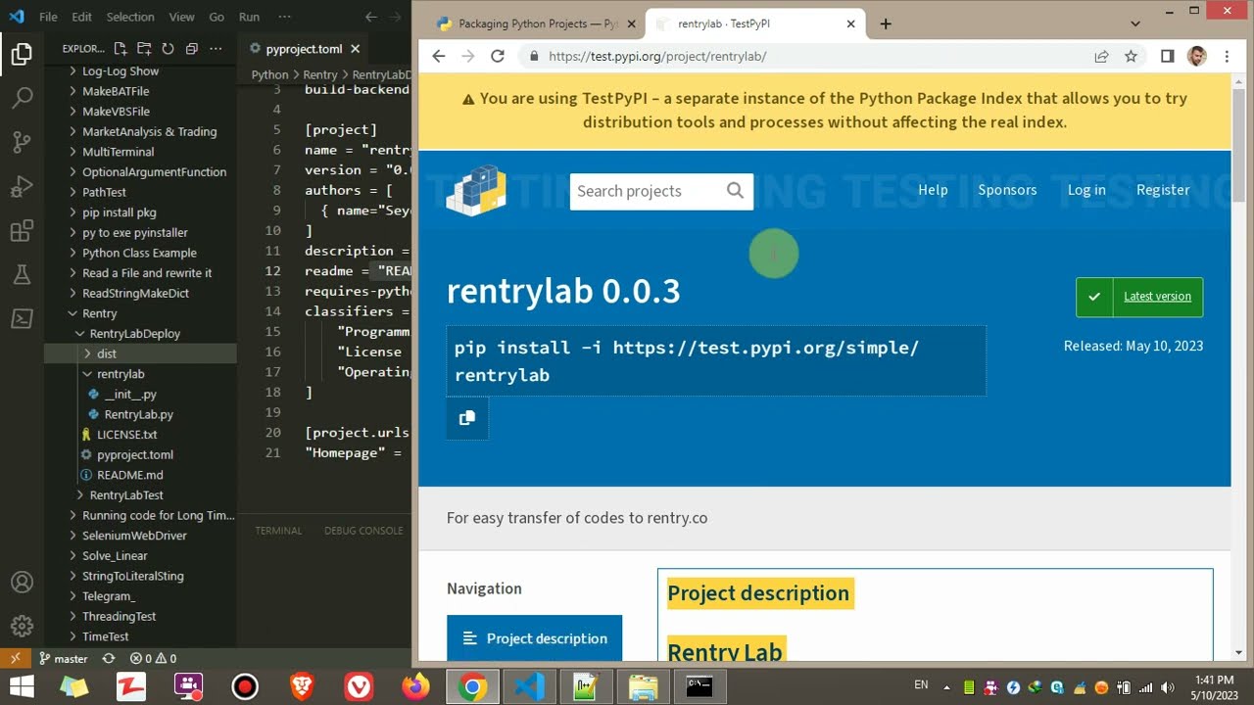Reload the TestPyPI page in Chrome
This screenshot has height=705, width=1254.
click(x=498, y=56)
